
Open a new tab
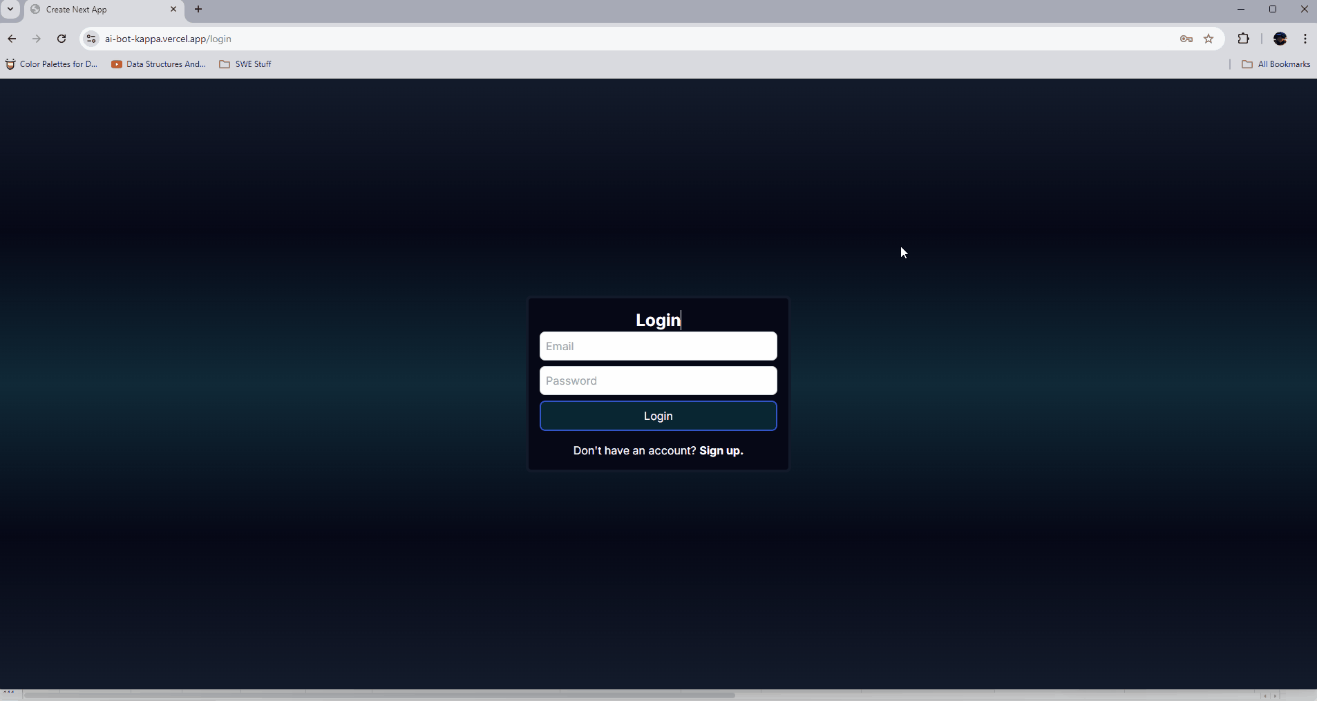pos(198,9)
